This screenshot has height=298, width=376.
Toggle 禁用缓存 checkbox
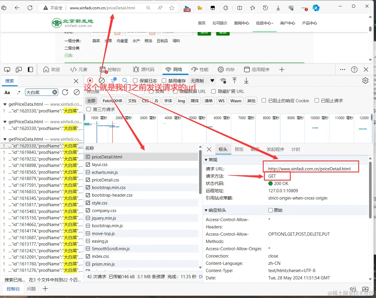tap(164, 80)
